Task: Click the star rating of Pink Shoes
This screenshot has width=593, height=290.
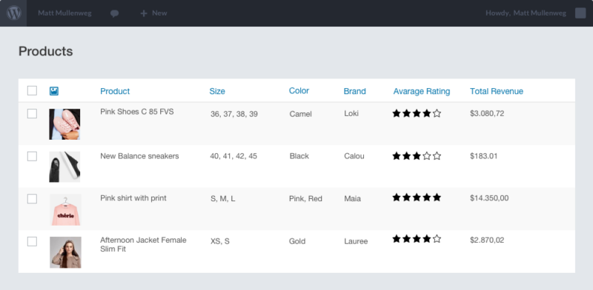Action: [x=417, y=113]
